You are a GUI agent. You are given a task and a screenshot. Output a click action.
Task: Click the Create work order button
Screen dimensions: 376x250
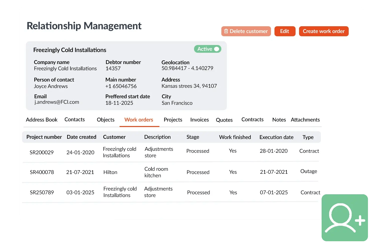[x=323, y=31]
